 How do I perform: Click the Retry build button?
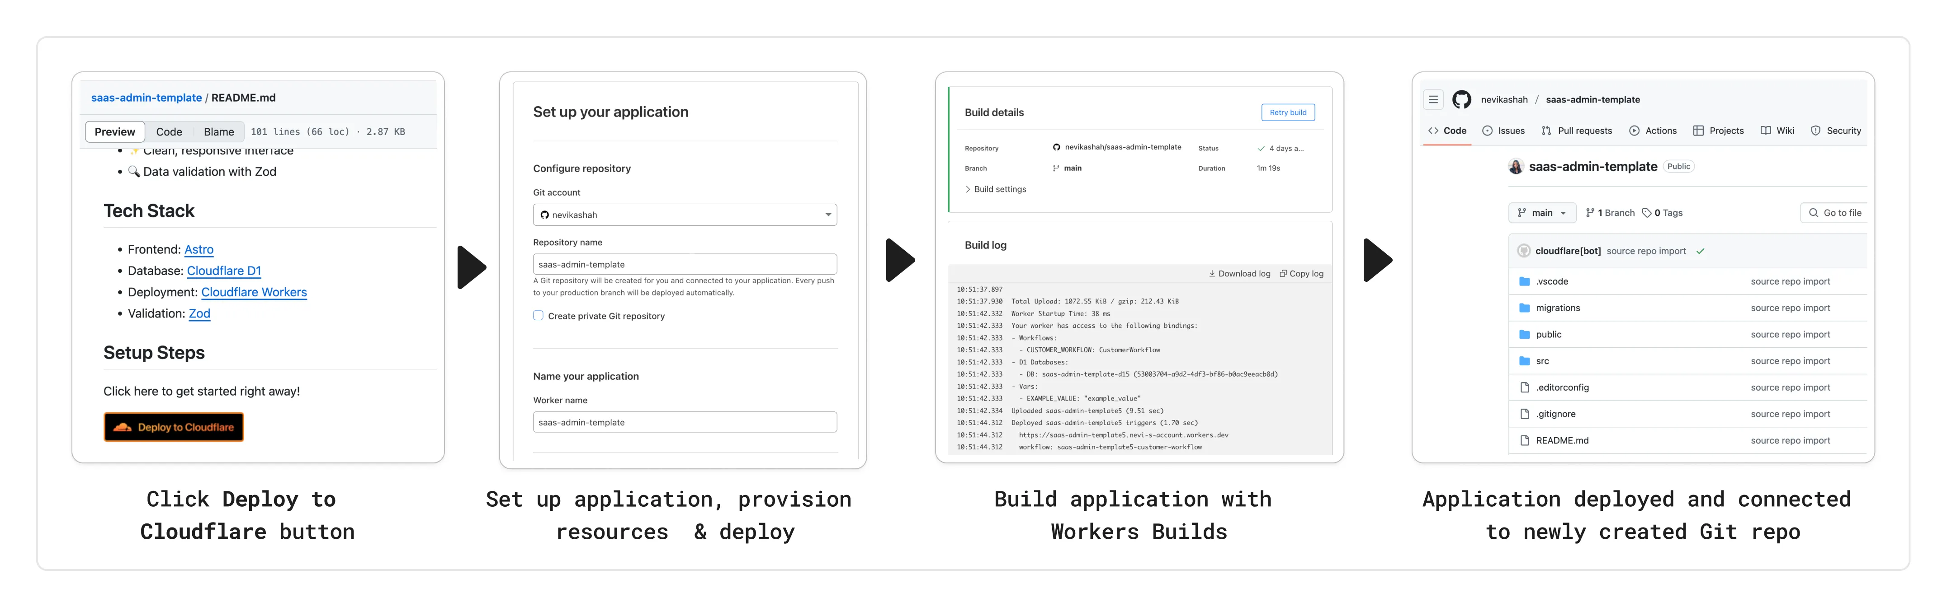(x=1288, y=112)
